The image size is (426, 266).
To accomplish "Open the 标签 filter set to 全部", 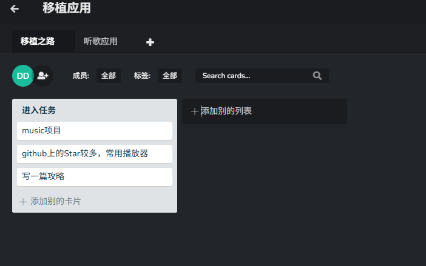I will coord(170,76).
